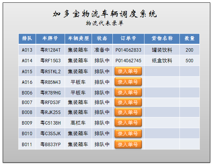Click empty 货物名称 cell in row A015

pos(162,72)
